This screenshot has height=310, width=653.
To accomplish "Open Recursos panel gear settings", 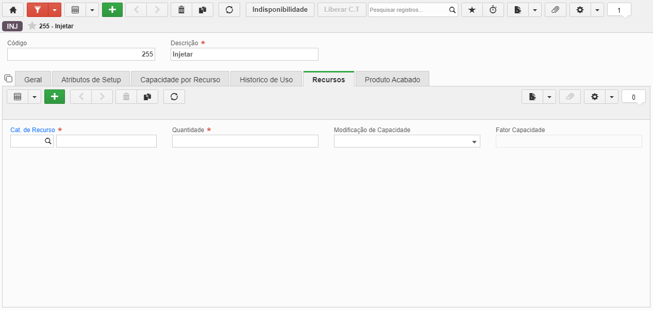I will click(x=594, y=97).
